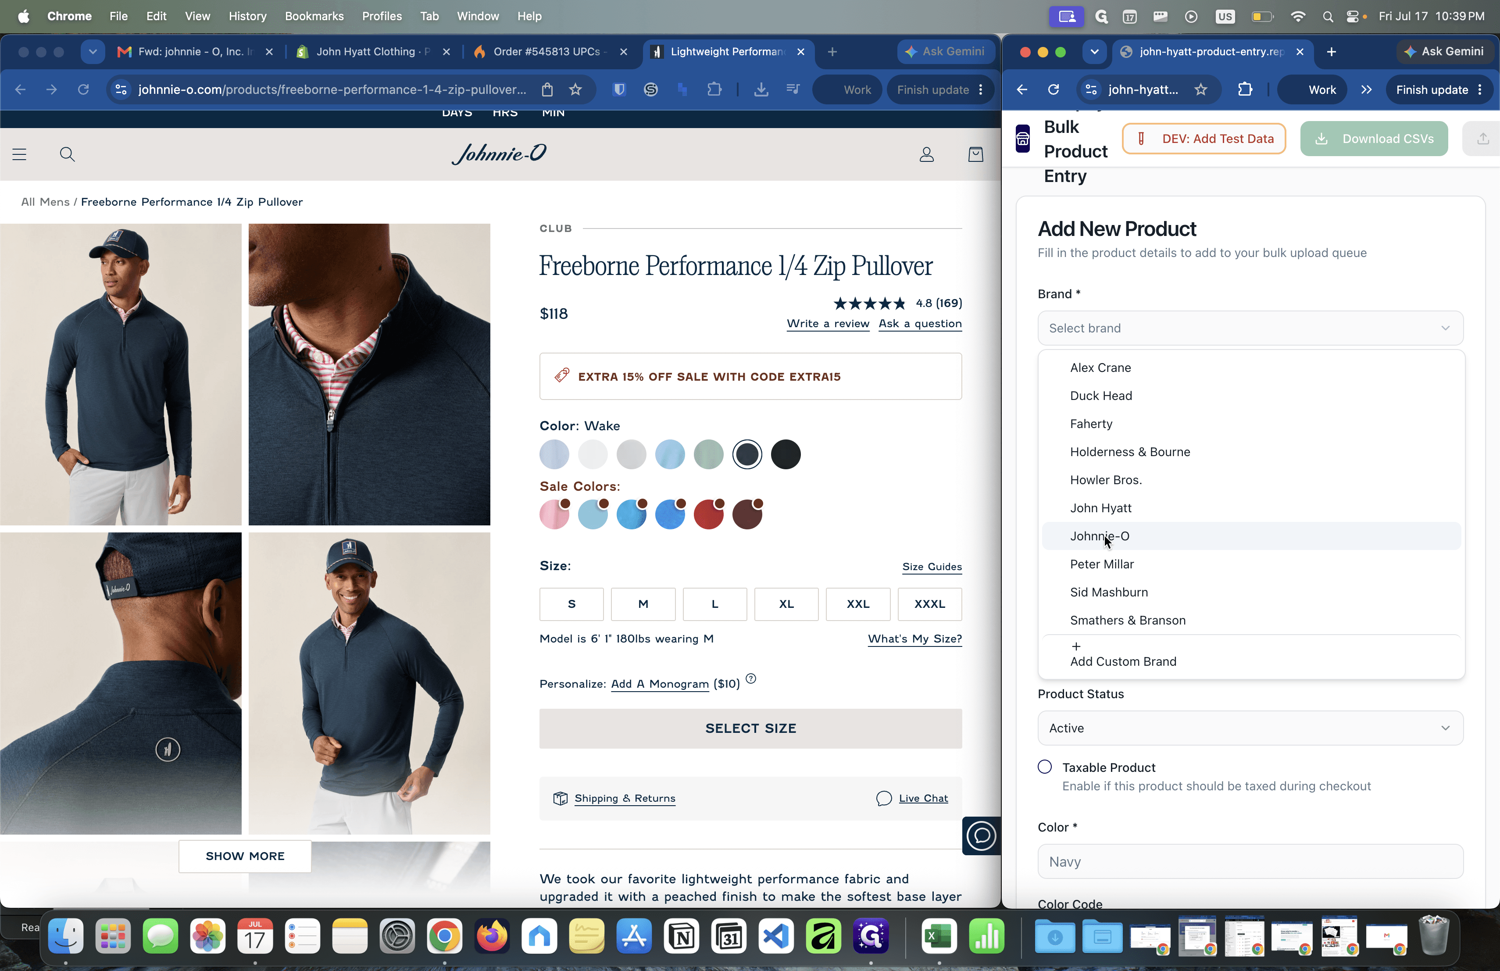This screenshot has height=971, width=1500.
Task: Pick the red sale color swatch
Action: (708, 514)
